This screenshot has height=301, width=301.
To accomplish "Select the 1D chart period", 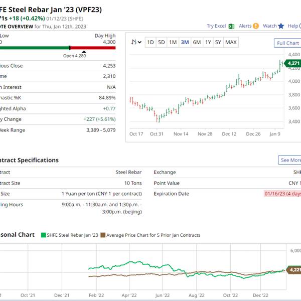I will point(150,43).
